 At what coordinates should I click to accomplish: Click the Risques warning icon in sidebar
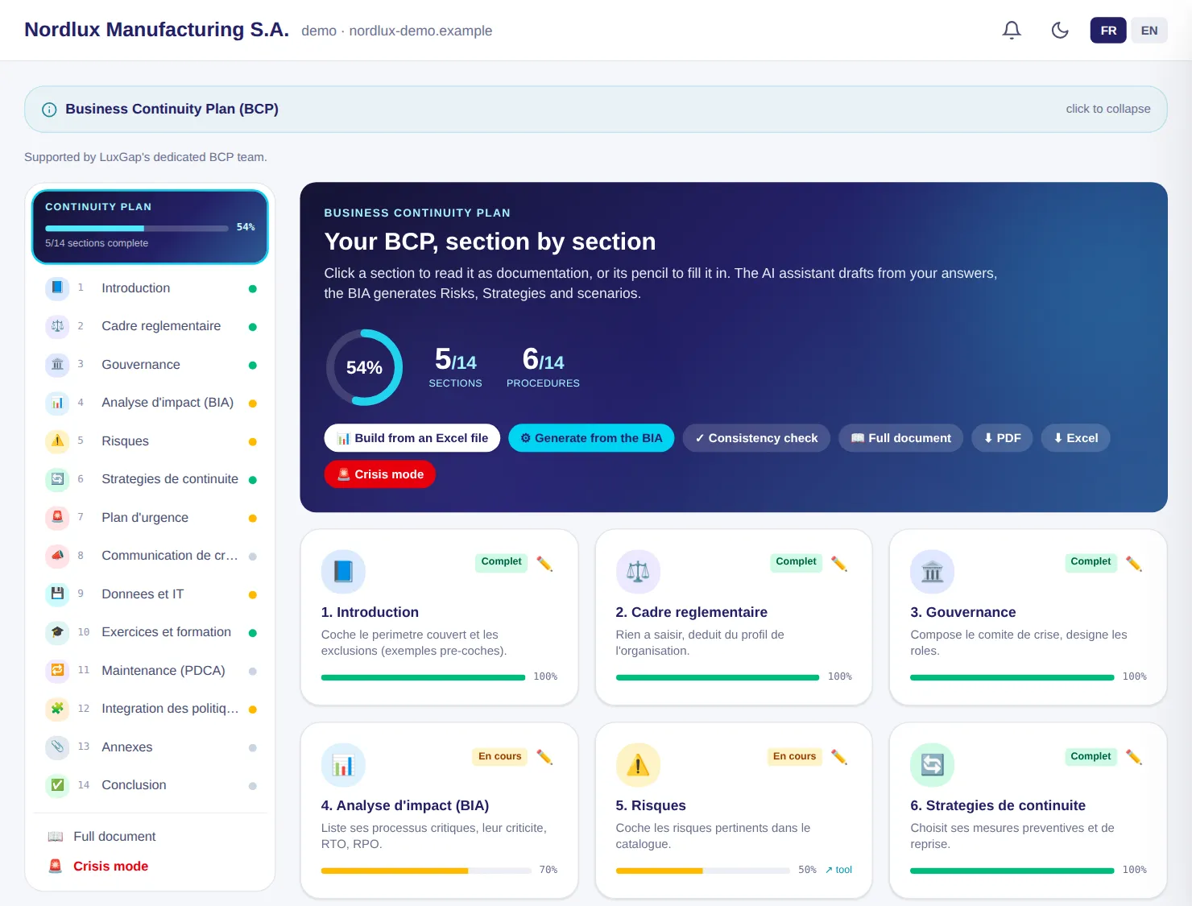pyautogui.click(x=57, y=441)
